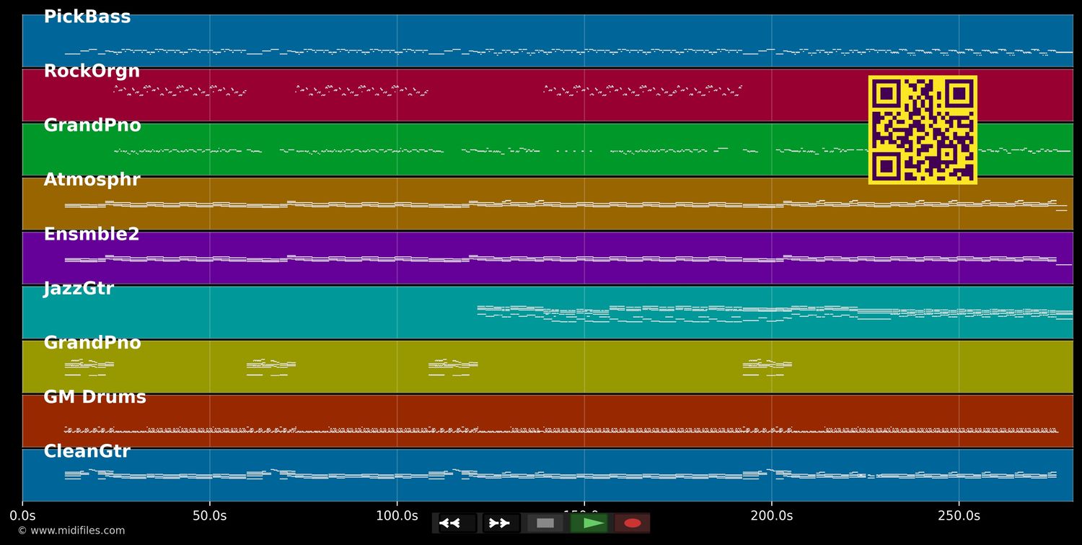Select the green GrandPno track label

tap(92, 126)
